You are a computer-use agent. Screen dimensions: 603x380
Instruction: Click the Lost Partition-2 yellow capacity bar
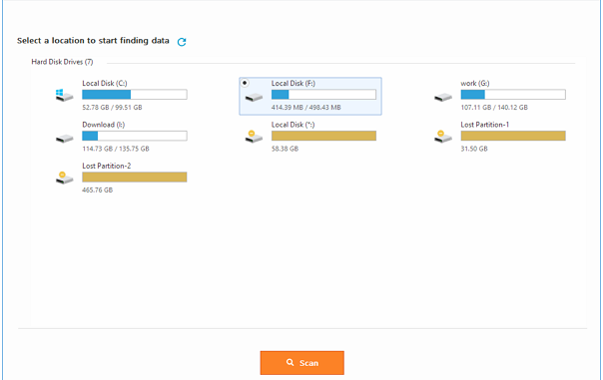[x=135, y=177]
